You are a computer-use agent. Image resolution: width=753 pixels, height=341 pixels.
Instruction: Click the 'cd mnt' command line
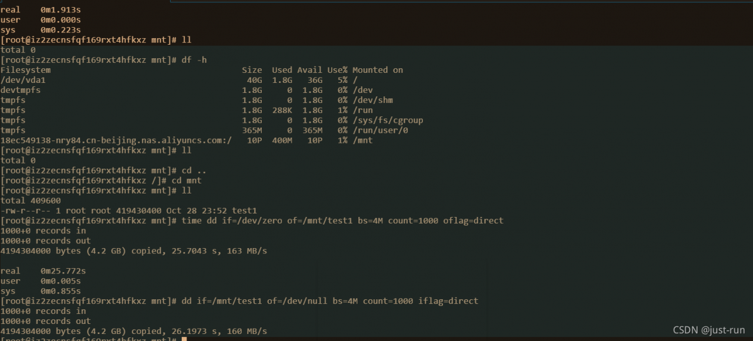[x=101, y=180]
